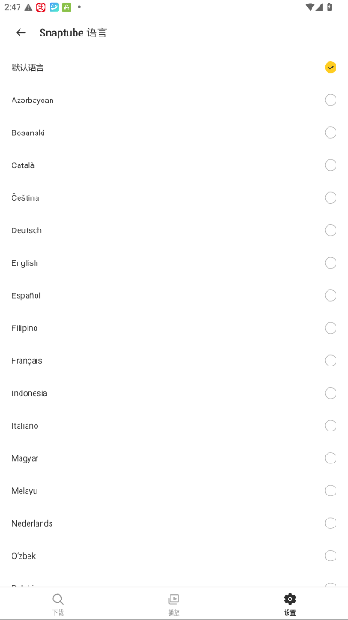Pick Italiano from the language list
The height and width of the screenshot is (620, 348).
point(174,425)
